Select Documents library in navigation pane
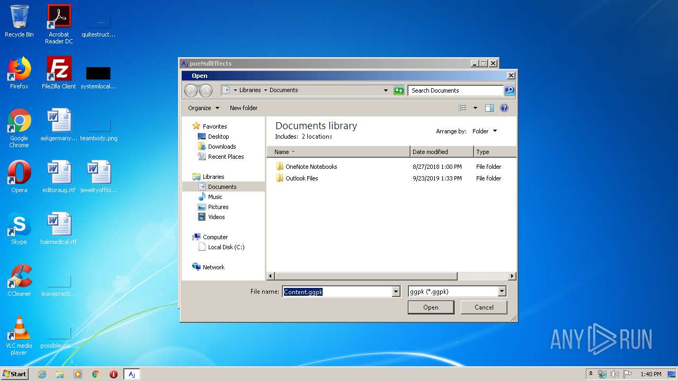This screenshot has width=678, height=381. tap(224, 187)
